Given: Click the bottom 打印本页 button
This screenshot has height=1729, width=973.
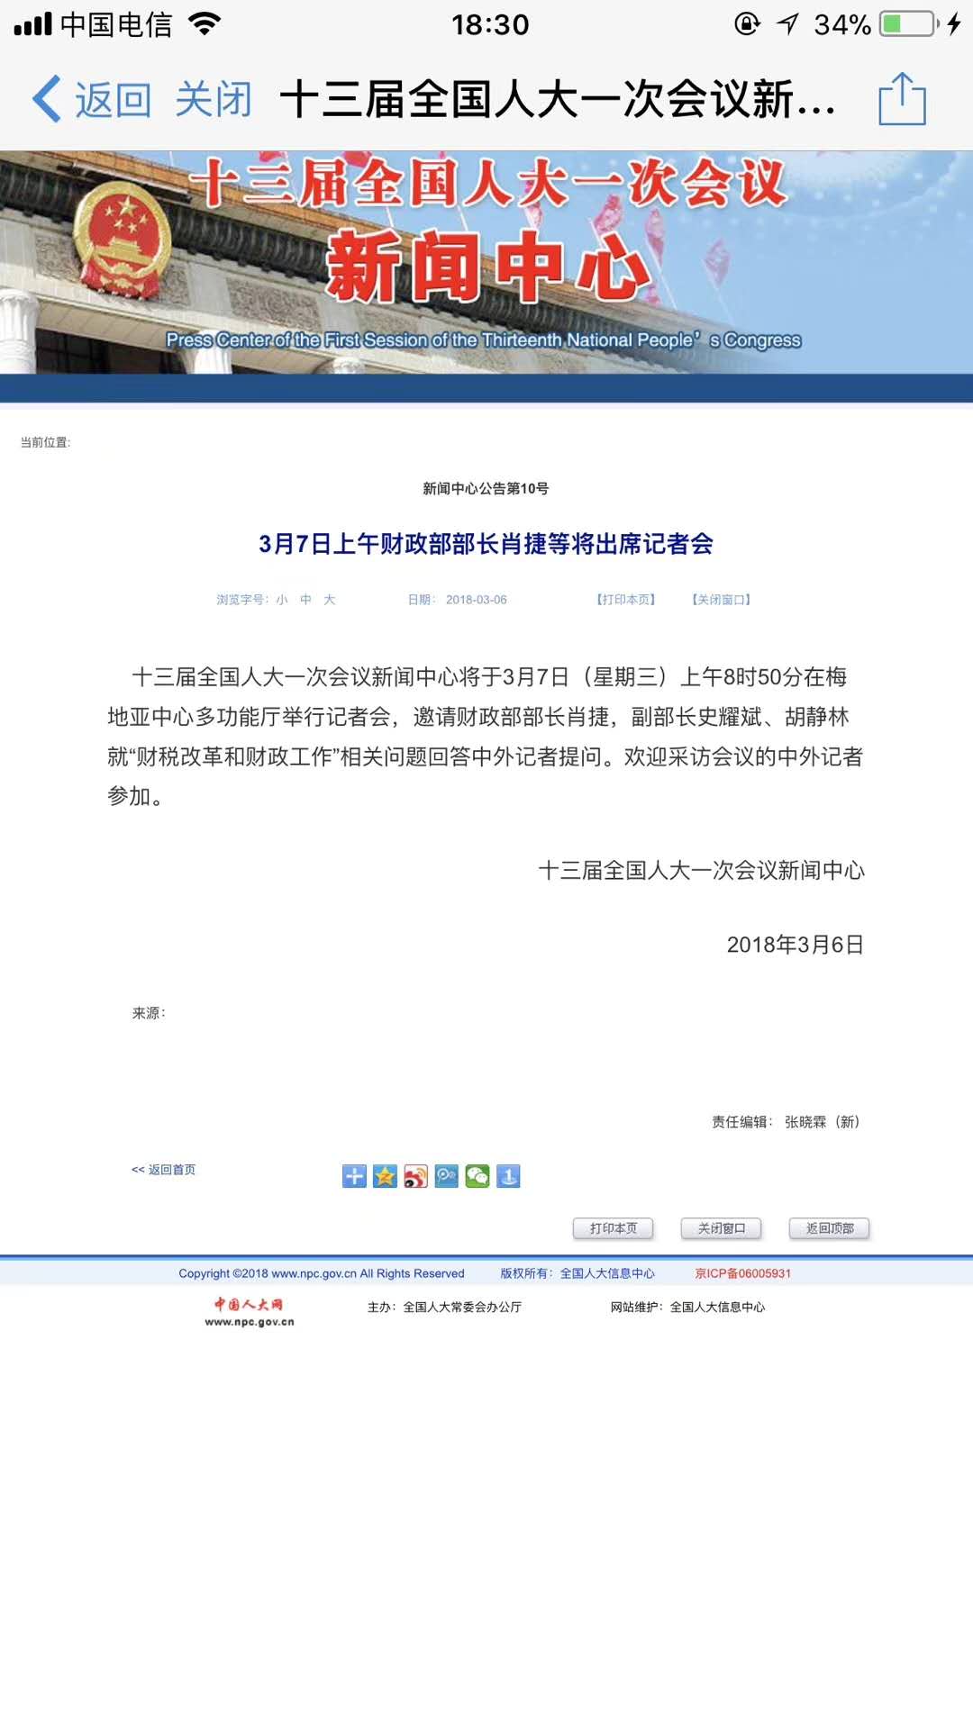Looking at the screenshot, I should tap(614, 1228).
